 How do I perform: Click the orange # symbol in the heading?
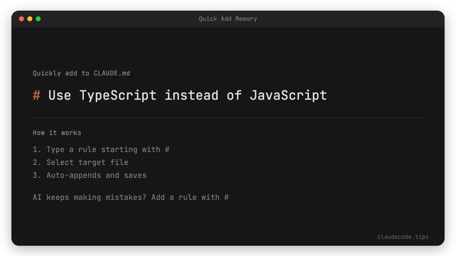[36, 95]
